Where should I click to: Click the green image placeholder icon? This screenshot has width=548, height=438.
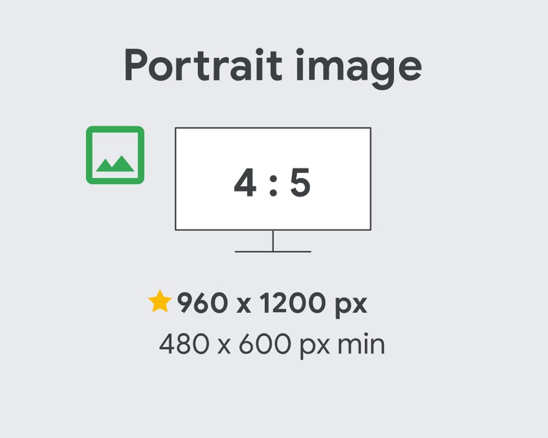pyautogui.click(x=115, y=155)
